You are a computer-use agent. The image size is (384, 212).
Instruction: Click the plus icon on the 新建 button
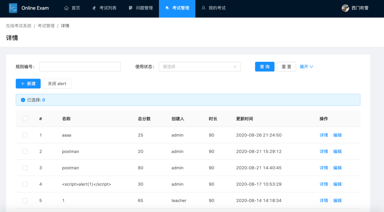[x=23, y=83]
